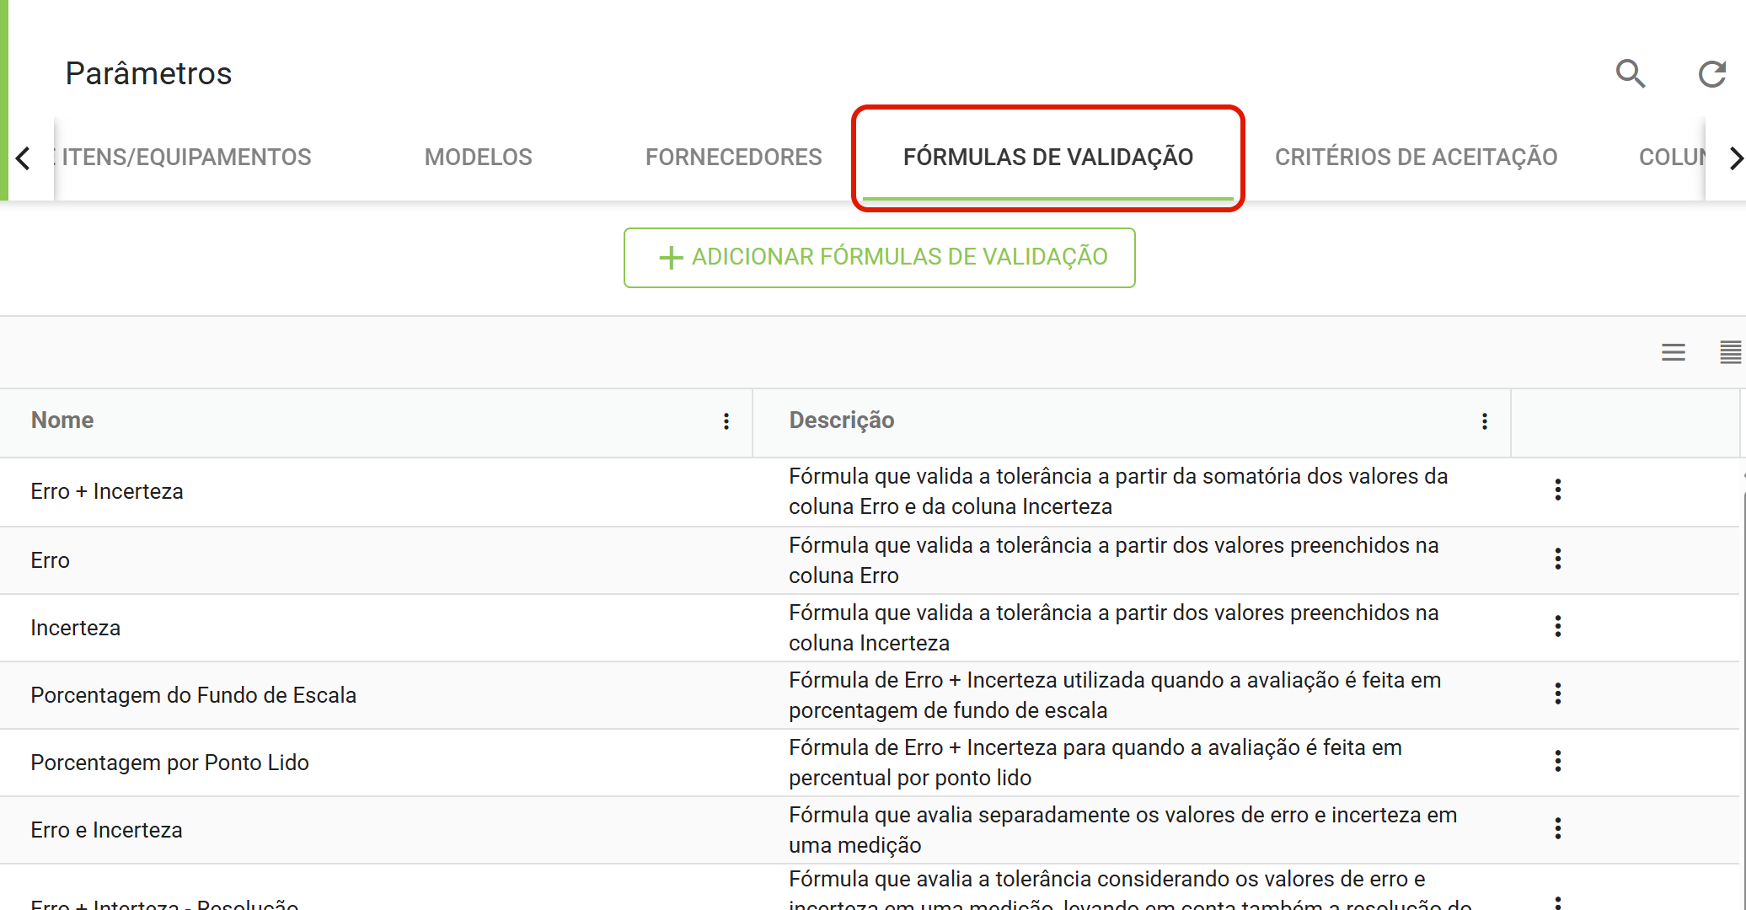The image size is (1746, 910).
Task: Sort by Descrição column header
Action: pos(842,420)
